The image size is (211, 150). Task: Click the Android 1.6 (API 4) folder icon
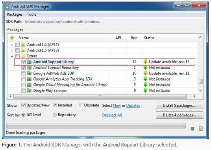point(23,45)
